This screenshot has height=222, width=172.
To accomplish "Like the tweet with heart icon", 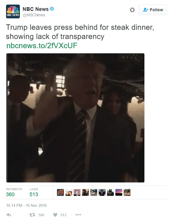I will click(55, 215).
